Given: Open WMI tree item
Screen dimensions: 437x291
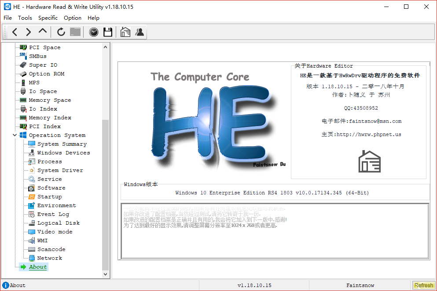Looking at the screenshot, I should click(42, 241).
